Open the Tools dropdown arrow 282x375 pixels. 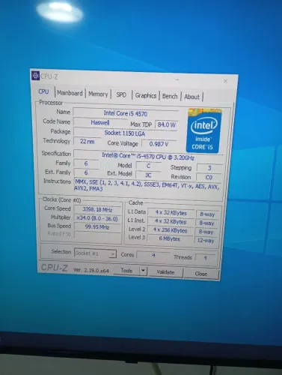coord(143,271)
